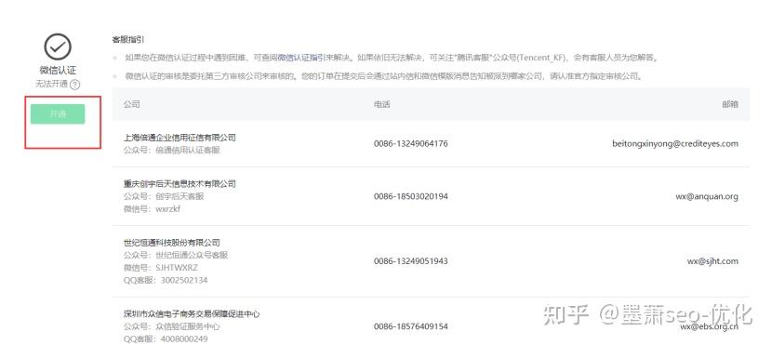Viewport: 772px width, 345px height.
Task: Click the checkmark circle icon above 微信认证
Action: click(x=58, y=47)
